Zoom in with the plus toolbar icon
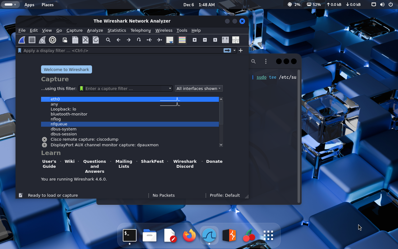Image resolution: width=398 pixels, height=249 pixels. (x=195, y=40)
